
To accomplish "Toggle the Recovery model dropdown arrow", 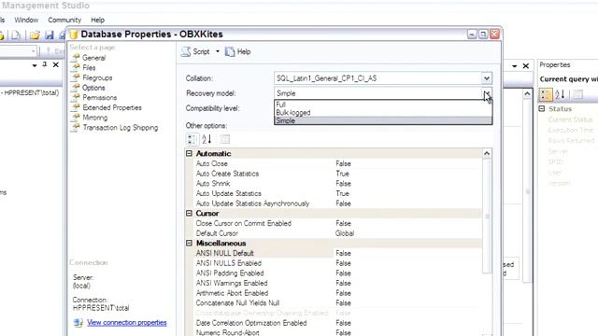I will (x=487, y=93).
